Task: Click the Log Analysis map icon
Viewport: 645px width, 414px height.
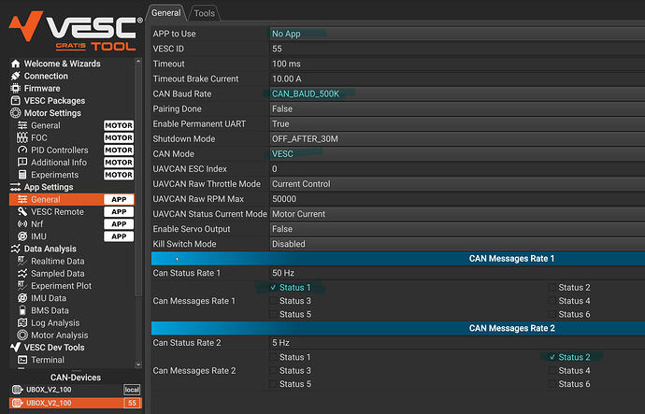Action: pyautogui.click(x=22, y=322)
